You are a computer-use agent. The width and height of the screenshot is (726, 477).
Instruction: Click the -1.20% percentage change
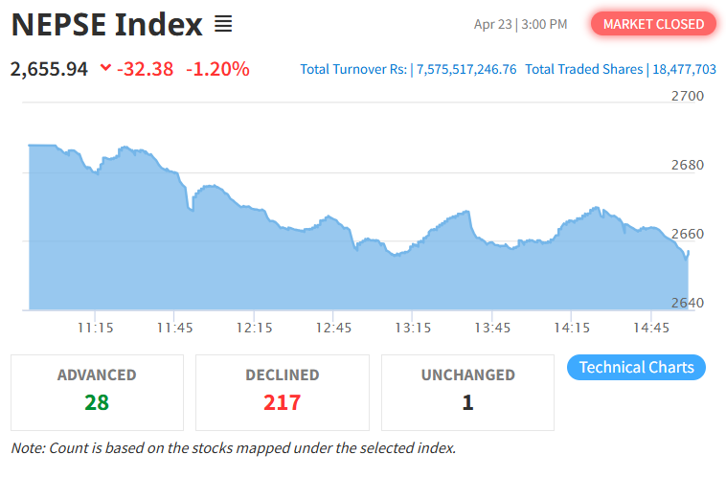217,69
